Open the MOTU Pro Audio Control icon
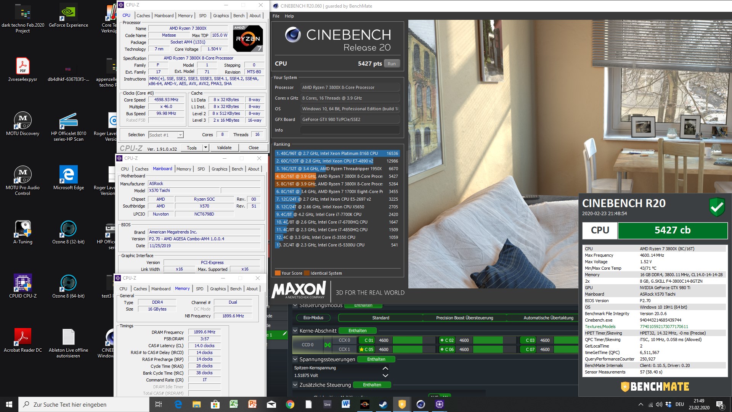Screen dimensions: 732x412 pos(23,181)
